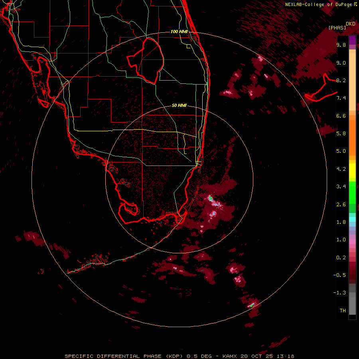Click the 9.0 value on the color scale
This screenshot has height=359, width=359.
(341, 63)
